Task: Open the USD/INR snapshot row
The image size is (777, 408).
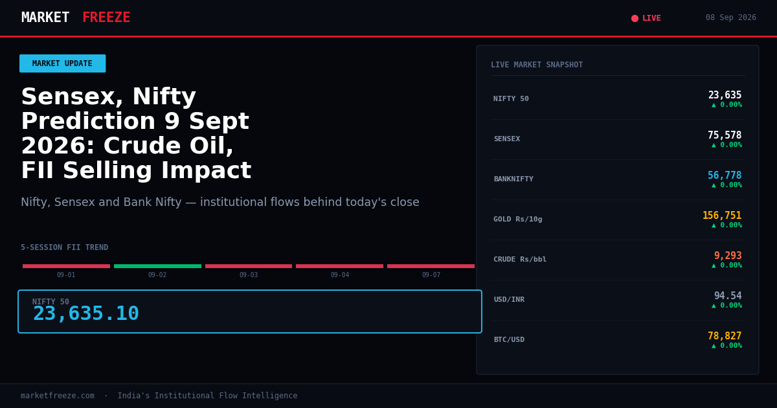Action: pyautogui.click(x=618, y=300)
